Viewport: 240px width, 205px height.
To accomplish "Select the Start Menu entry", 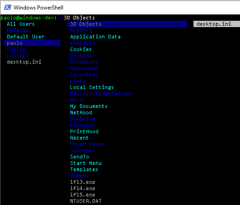I will coord(86,163).
